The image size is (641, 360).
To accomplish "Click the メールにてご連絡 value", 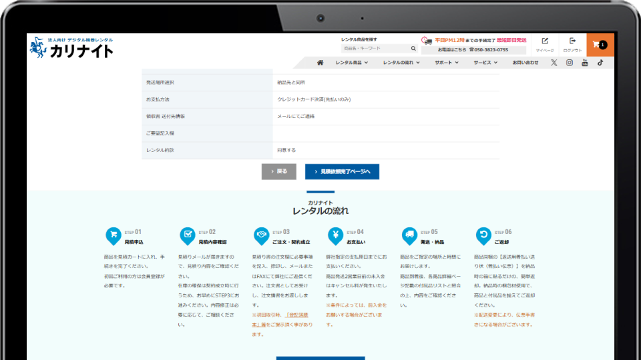I will pos(296,116).
